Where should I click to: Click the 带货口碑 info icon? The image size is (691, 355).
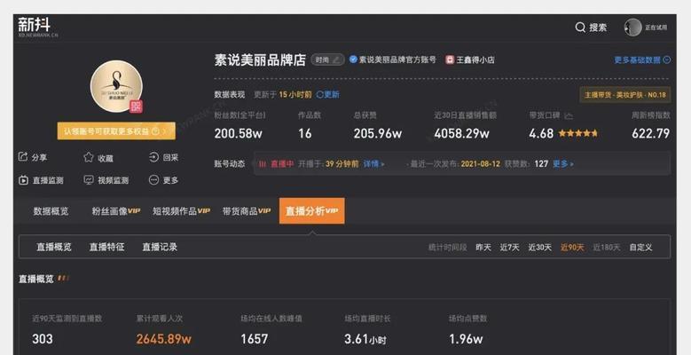click(x=569, y=115)
